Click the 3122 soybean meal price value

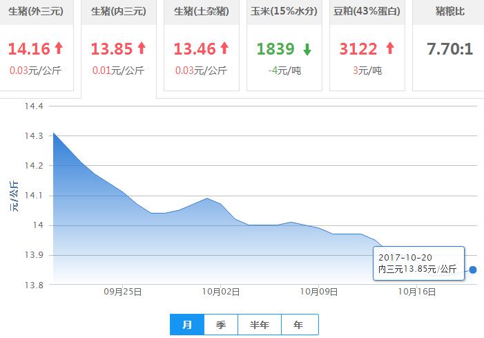pyautogui.click(x=358, y=49)
